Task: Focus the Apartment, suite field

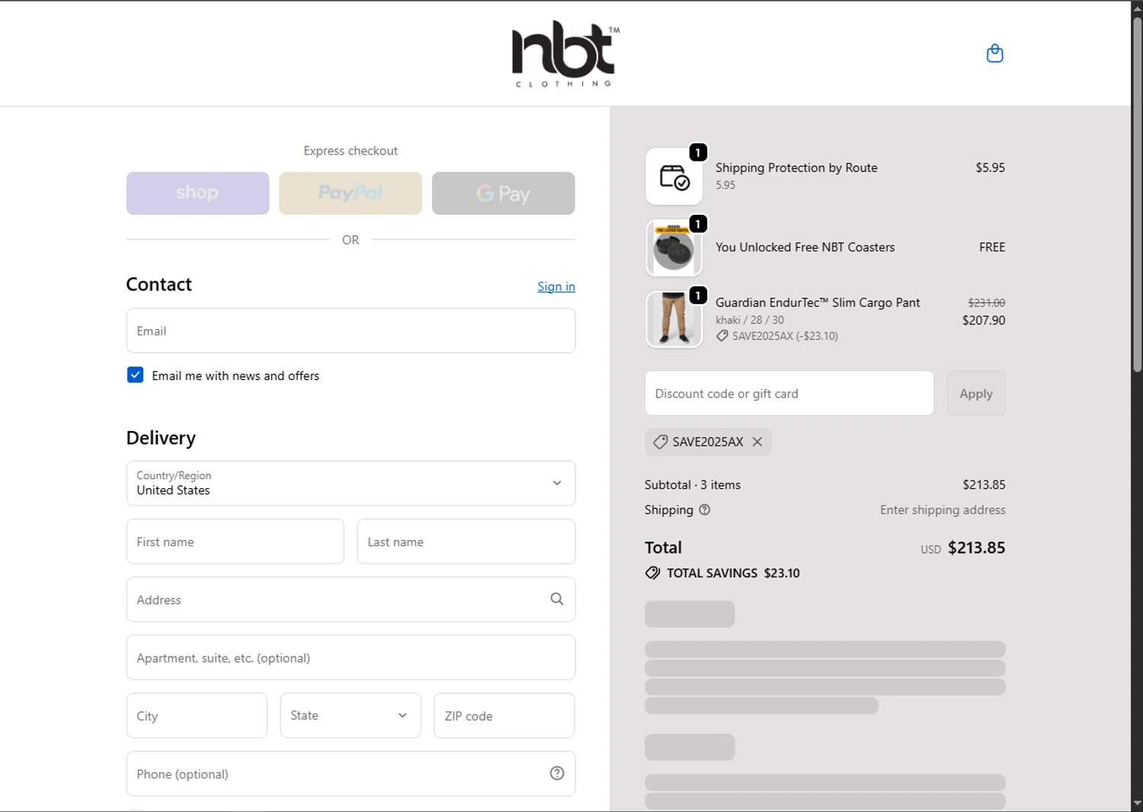Action: [351, 657]
